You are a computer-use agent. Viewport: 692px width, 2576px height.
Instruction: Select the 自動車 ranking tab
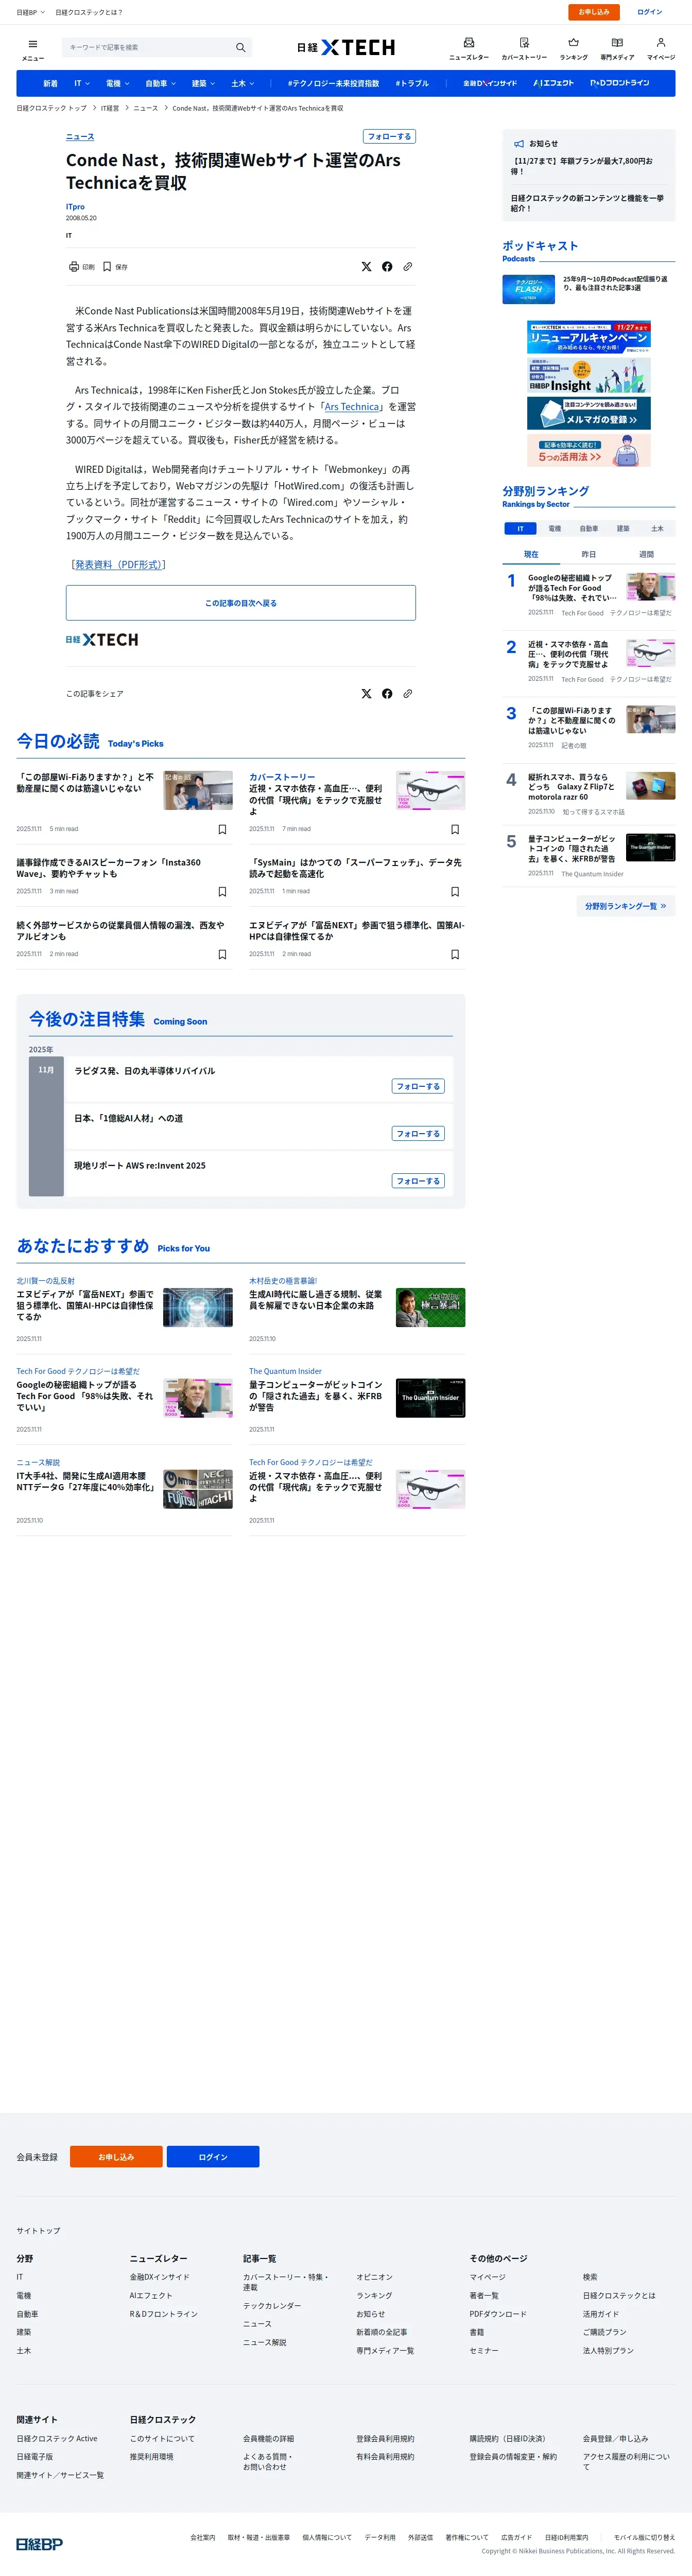(x=589, y=528)
